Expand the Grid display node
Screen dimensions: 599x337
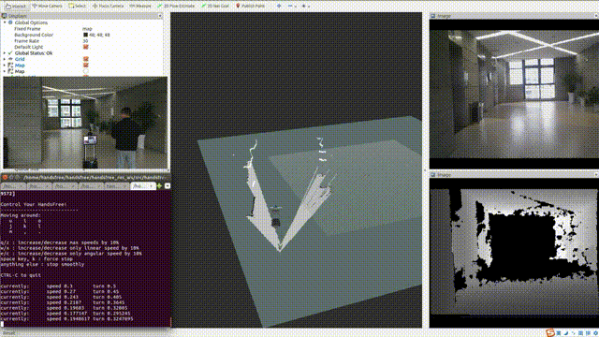tap(5, 59)
